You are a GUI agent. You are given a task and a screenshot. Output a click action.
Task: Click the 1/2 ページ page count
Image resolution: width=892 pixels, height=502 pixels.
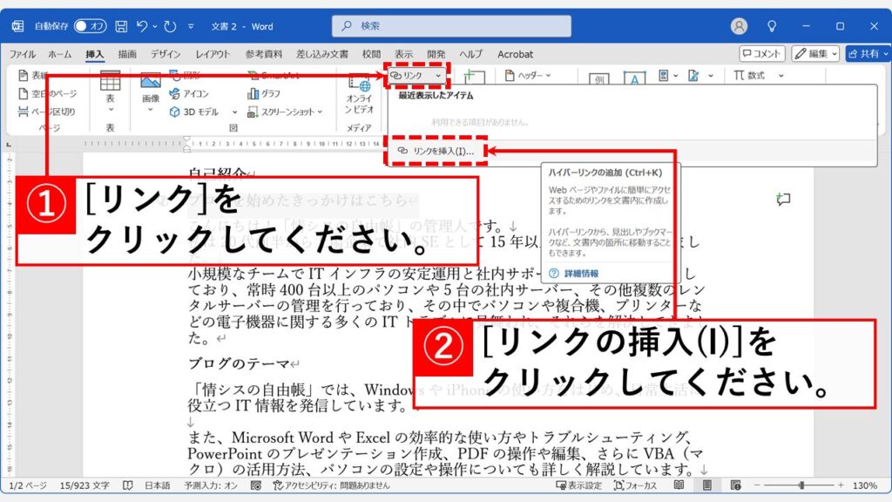pyautogui.click(x=27, y=485)
